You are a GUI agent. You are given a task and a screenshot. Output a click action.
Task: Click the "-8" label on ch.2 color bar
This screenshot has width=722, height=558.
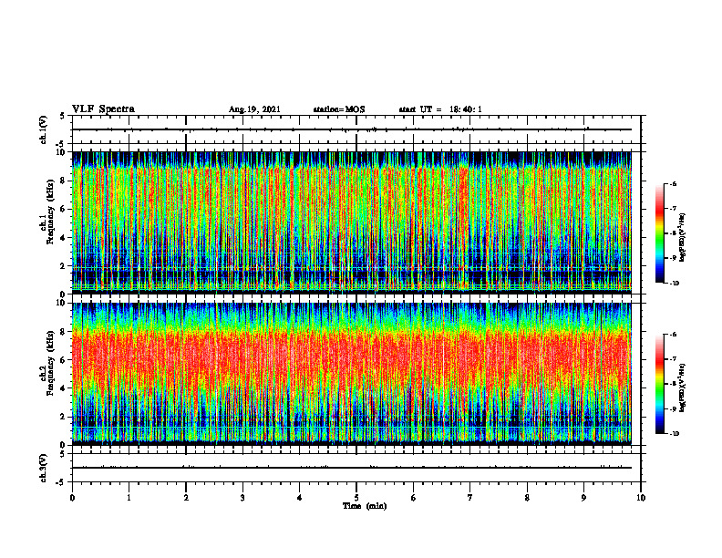click(674, 384)
